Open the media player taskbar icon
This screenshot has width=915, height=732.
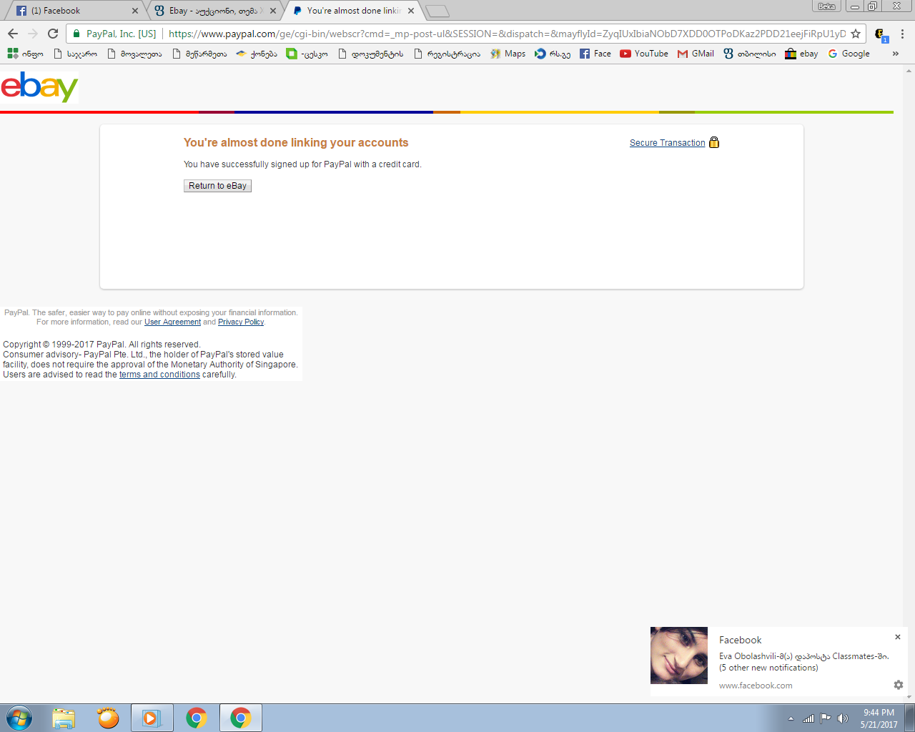(x=152, y=718)
